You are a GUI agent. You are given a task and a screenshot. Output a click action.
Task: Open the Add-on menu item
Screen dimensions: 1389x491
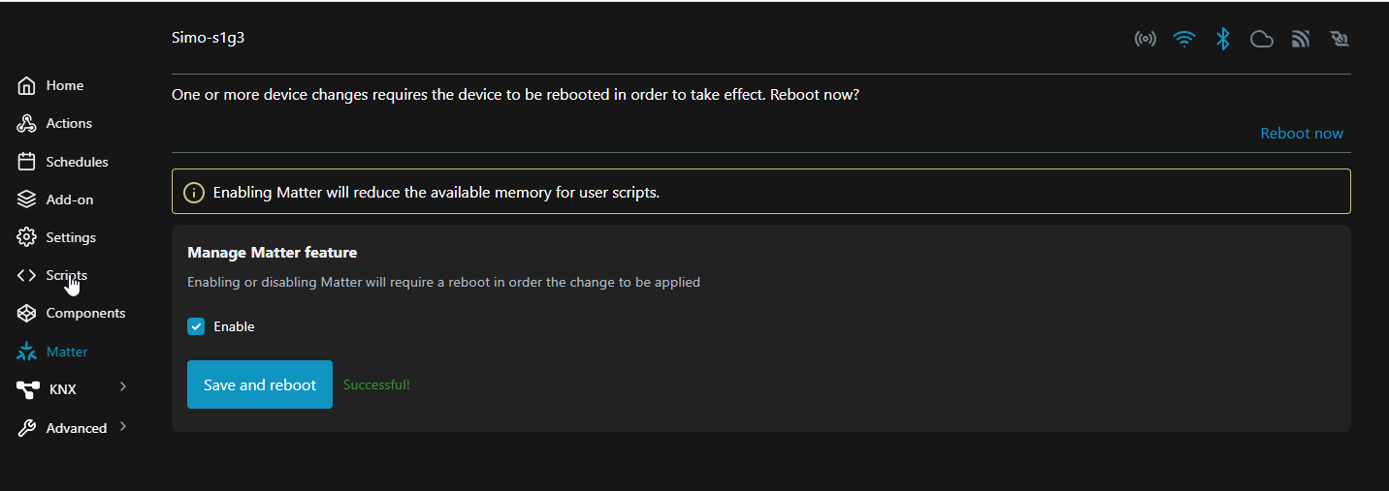[x=70, y=199]
